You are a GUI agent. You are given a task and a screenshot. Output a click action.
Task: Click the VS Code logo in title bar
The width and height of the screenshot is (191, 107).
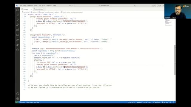click(x=17, y=6)
